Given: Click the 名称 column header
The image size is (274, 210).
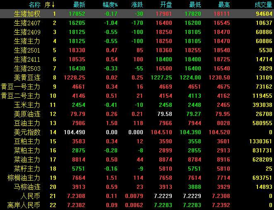Looking at the screenshot, I should click(x=35, y=5).
